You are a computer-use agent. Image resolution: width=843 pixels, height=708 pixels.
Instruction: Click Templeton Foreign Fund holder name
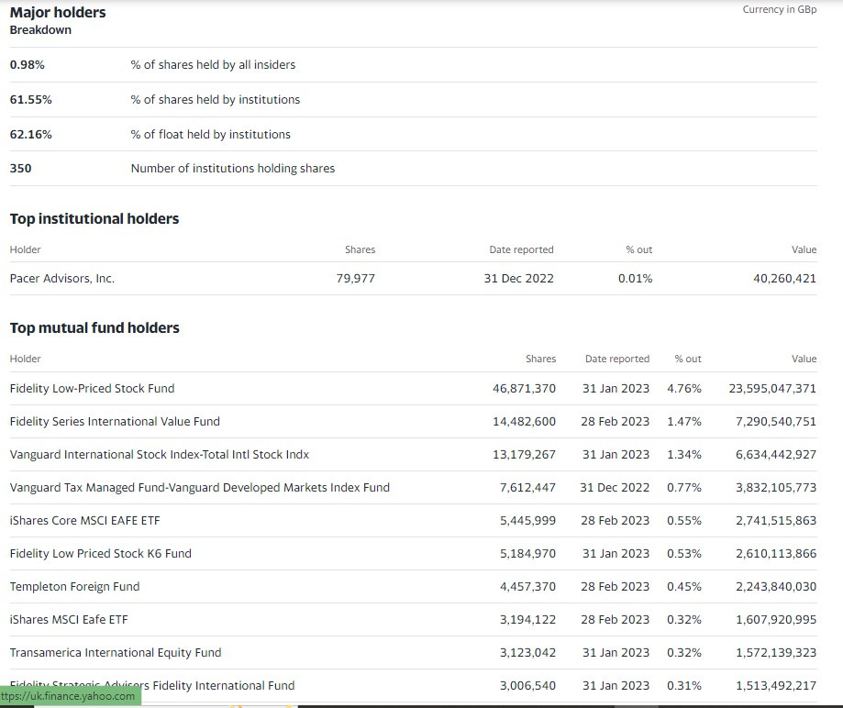(x=74, y=587)
